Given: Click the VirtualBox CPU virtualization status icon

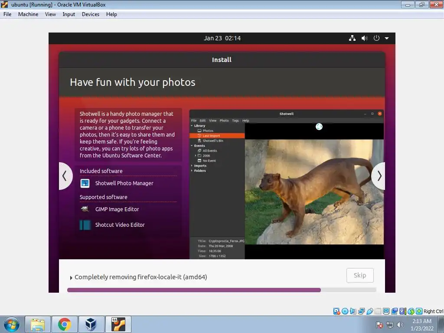Looking at the screenshot, I should [403, 311].
